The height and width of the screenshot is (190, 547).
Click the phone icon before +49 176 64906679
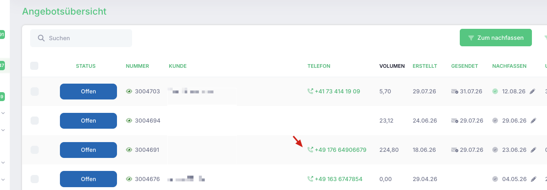(x=310, y=150)
